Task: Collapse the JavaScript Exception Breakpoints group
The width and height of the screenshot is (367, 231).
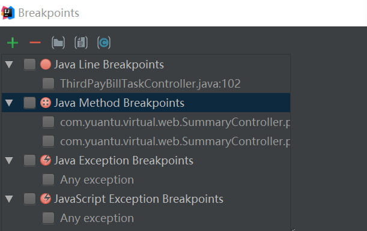Action: point(9,199)
